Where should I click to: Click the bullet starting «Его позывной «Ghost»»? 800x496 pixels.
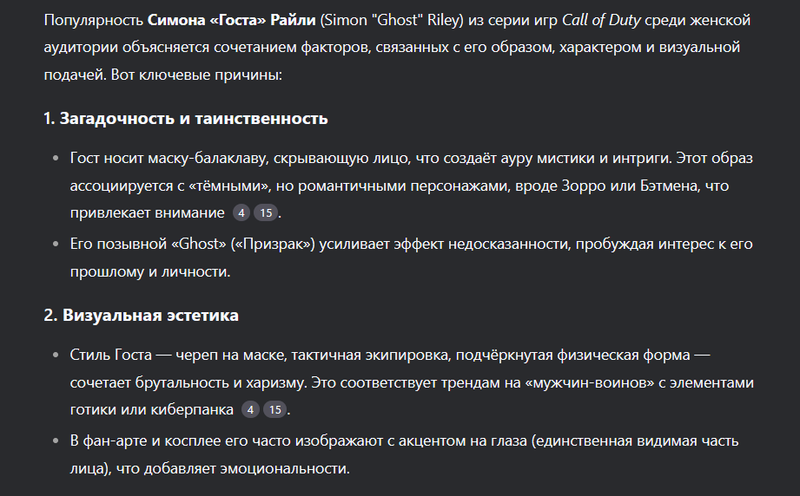[x=411, y=258]
